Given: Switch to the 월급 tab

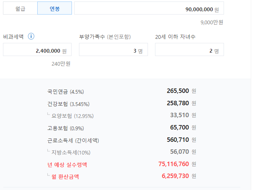Looking at the screenshot, I should 20,9.
